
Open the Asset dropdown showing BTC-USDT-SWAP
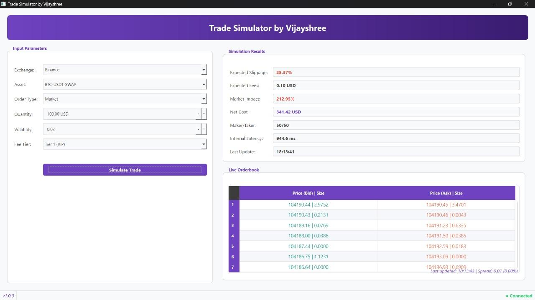coord(125,84)
